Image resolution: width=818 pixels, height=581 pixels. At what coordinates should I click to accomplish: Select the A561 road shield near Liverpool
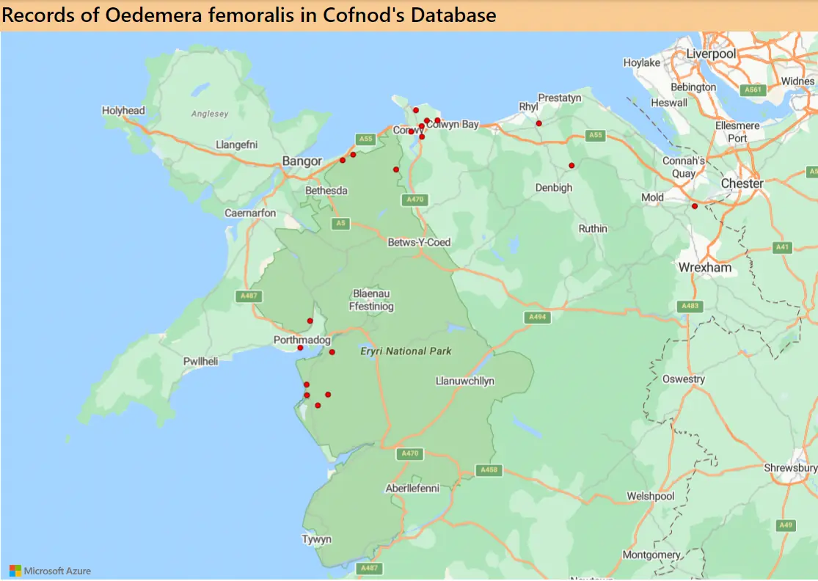pyautogui.click(x=752, y=89)
